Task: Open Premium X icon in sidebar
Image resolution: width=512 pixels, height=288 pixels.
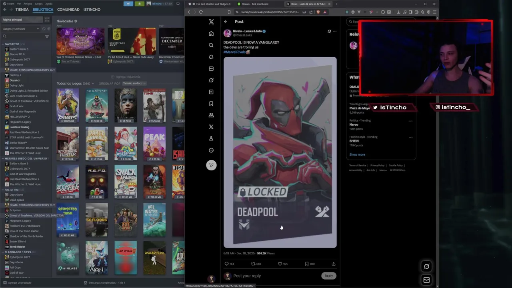Action: tap(211, 127)
